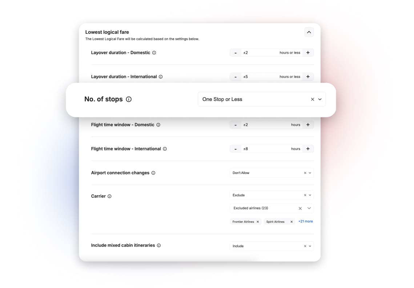Expand the Excluded airlines (23) dropdown

tap(309, 208)
